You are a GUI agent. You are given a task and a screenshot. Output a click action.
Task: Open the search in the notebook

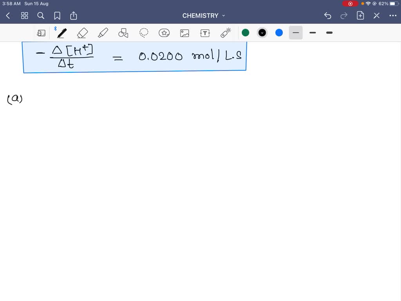click(41, 16)
